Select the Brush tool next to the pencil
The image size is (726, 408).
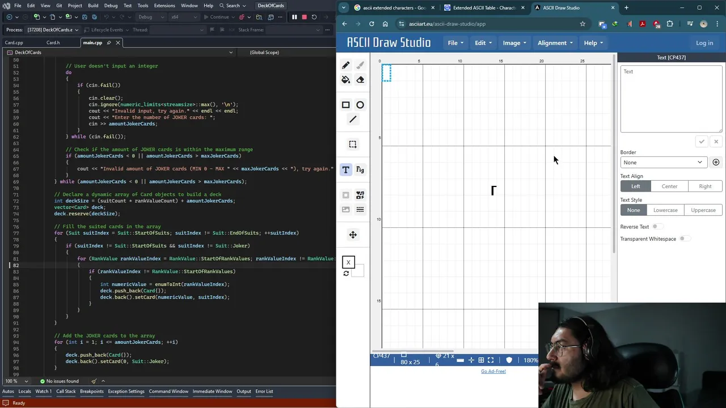click(x=360, y=65)
